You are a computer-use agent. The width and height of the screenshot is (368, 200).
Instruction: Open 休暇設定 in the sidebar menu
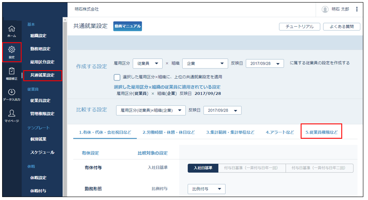pyautogui.click(x=38, y=178)
